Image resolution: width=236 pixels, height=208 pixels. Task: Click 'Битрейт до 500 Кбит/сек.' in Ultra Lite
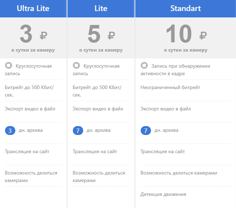[x=29, y=91]
